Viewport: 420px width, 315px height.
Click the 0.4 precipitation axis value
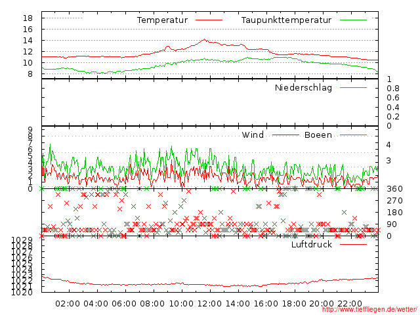[393, 108]
